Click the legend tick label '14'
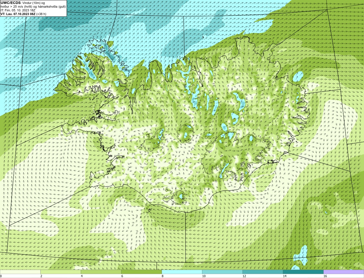Image resolution: width=364 pixels, height=278 pixels. 285,276
